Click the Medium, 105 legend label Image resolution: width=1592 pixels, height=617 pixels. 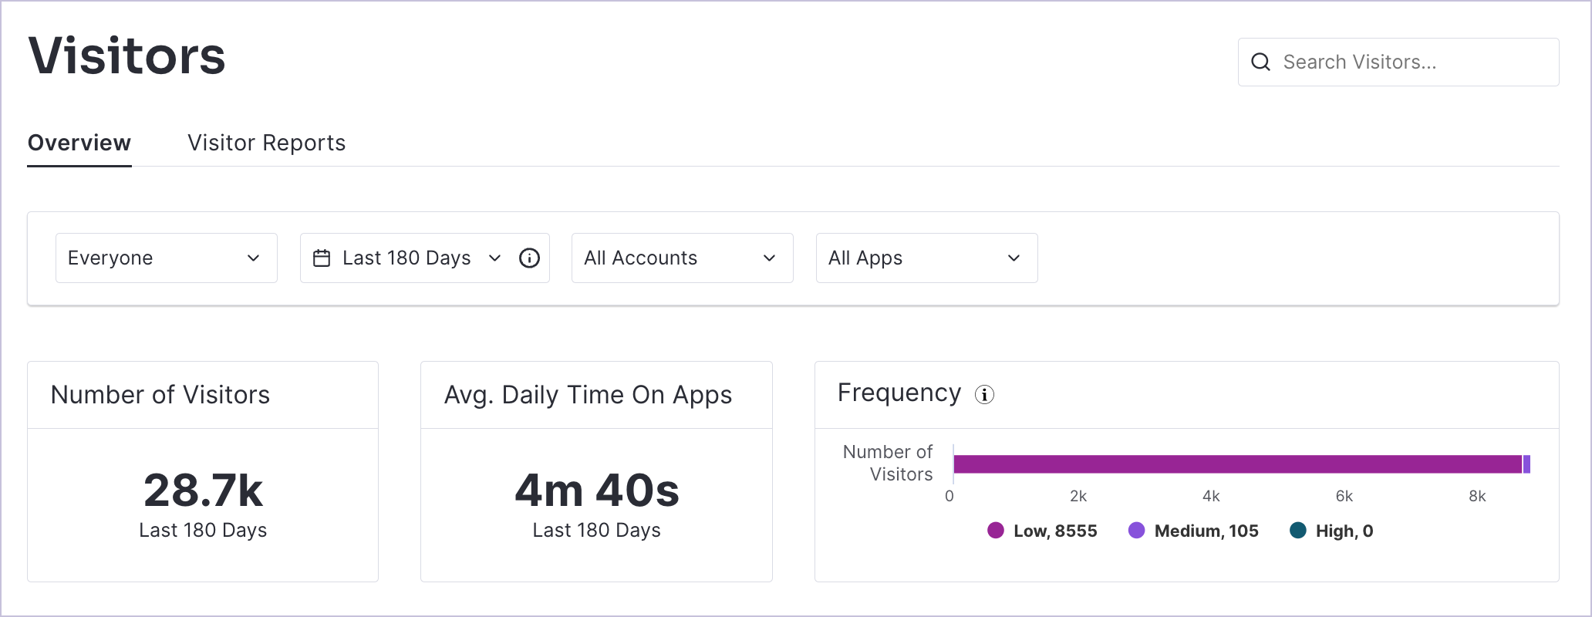(x=1206, y=531)
